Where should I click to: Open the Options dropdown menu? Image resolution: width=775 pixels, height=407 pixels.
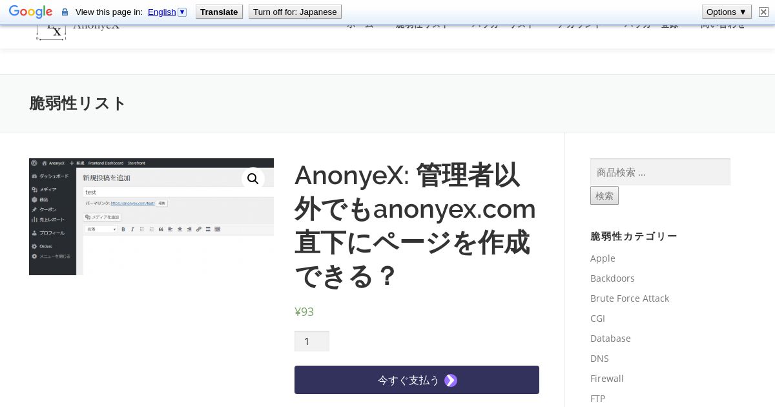(727, 12)
